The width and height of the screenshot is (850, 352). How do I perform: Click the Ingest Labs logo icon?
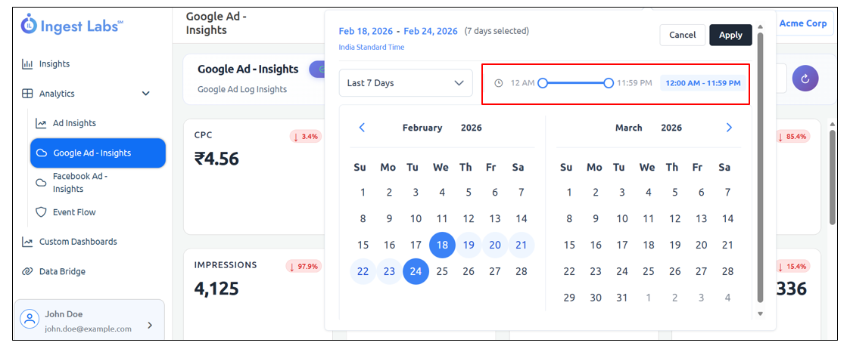[x=29, y=24]
